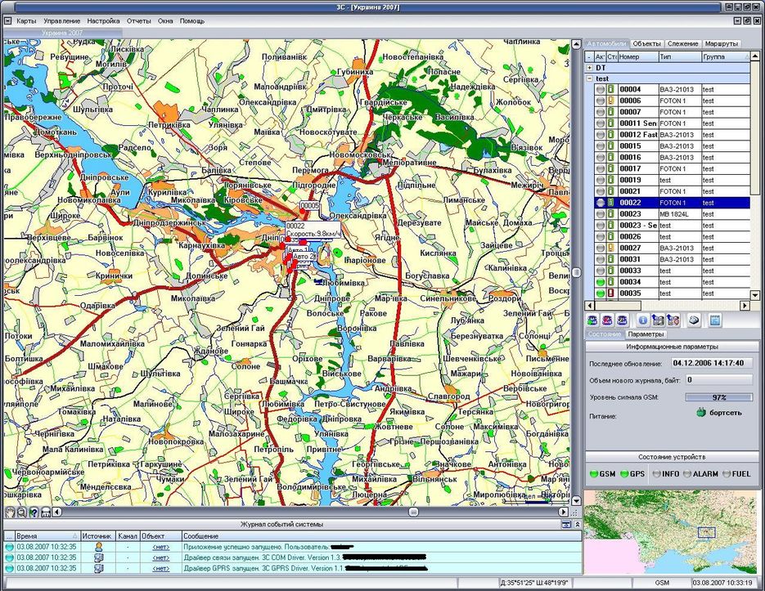The width and height of the screenshot is (765, 591).
Task: Click the first vehicle toolbar icon below list
Action: click(593, 320)
